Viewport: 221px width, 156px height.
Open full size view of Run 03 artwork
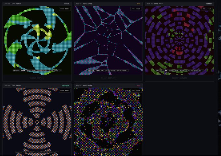coord(207,9)
